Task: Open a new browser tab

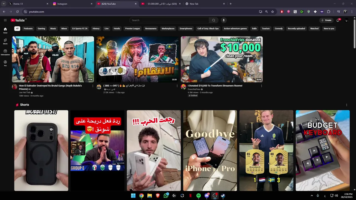Action: 231,4
